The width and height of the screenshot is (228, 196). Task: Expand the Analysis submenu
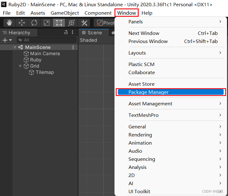tap(170, 167)
